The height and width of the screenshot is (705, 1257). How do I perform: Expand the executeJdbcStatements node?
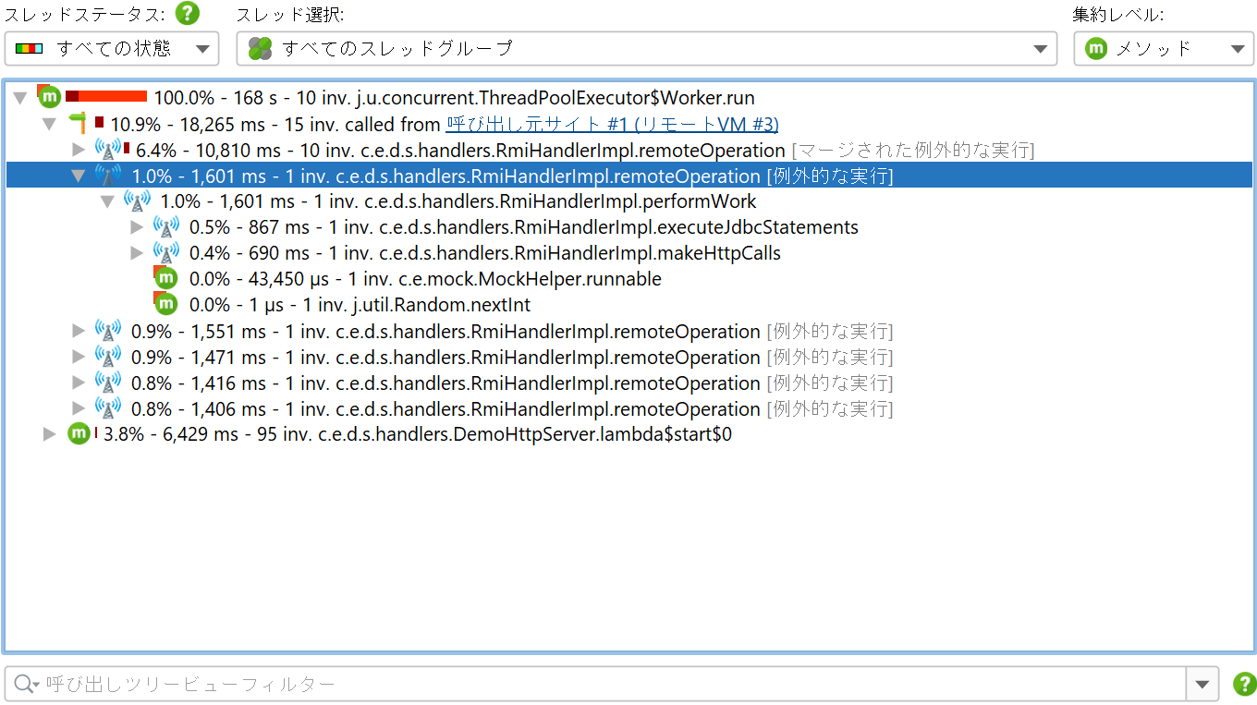click(x=137, y=227)
